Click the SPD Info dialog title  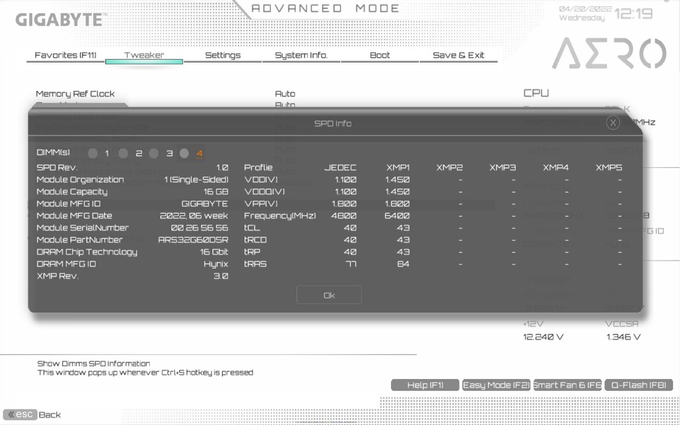pos(333,124)
